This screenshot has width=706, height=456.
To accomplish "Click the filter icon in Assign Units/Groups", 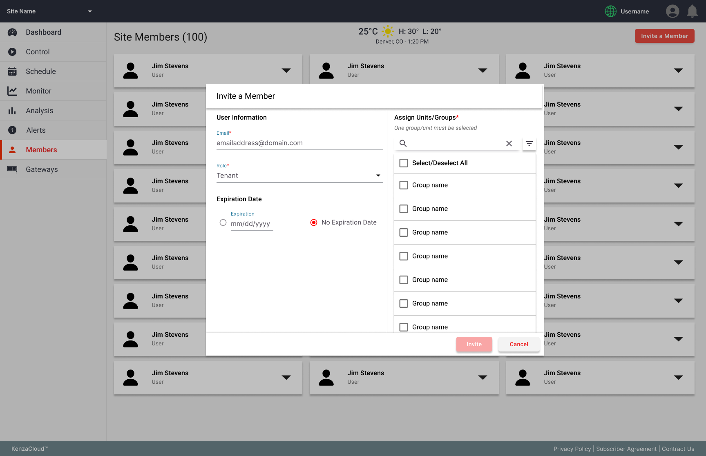I will tap(529, 144).
